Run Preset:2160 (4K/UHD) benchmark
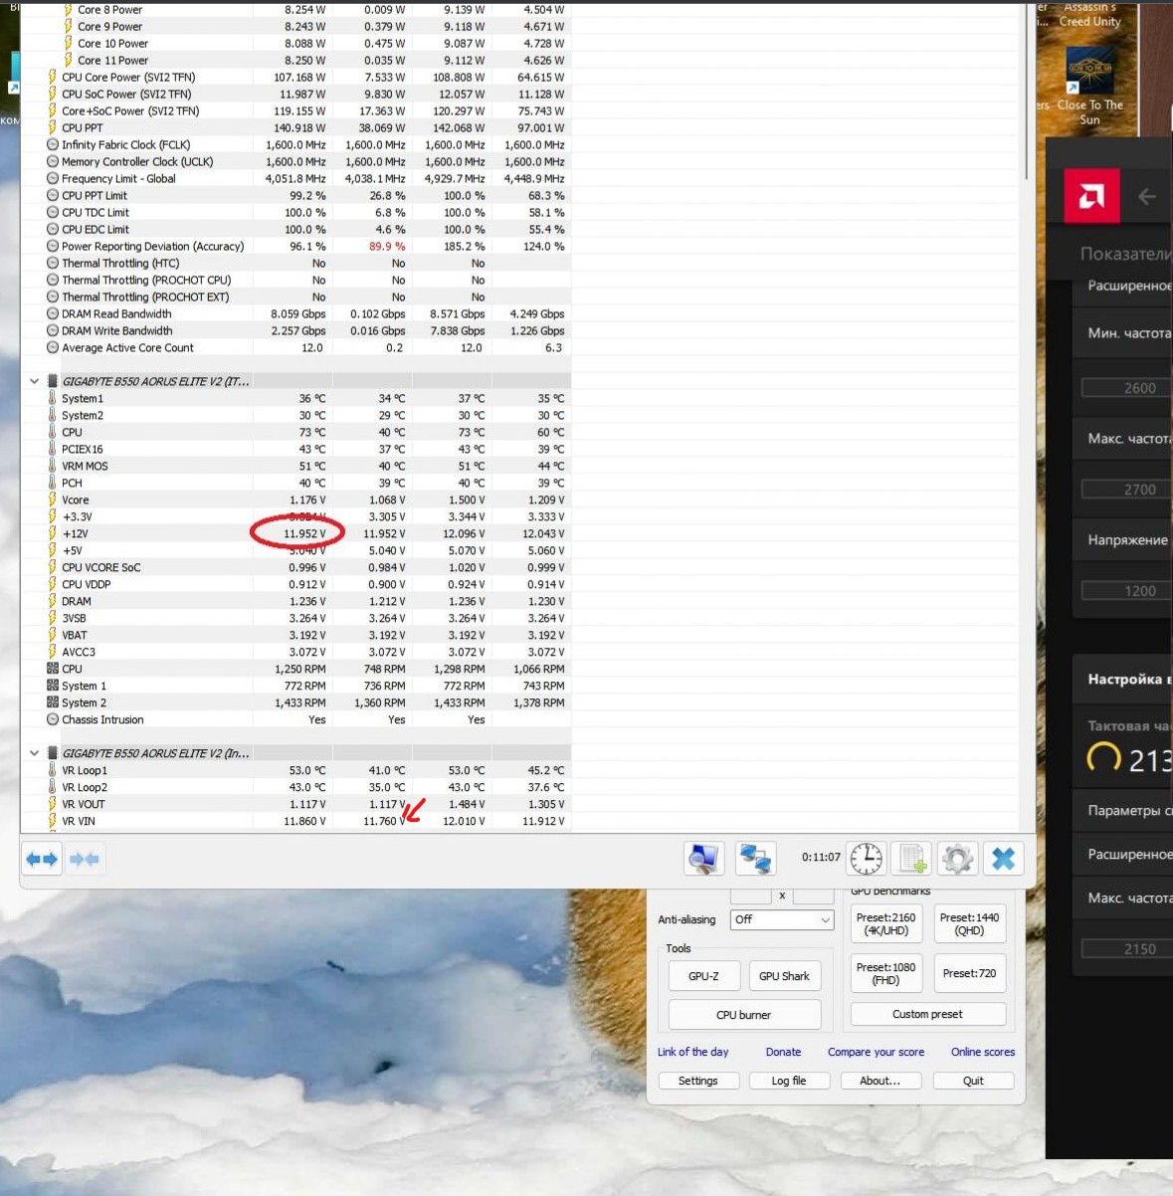 [885, 923]
